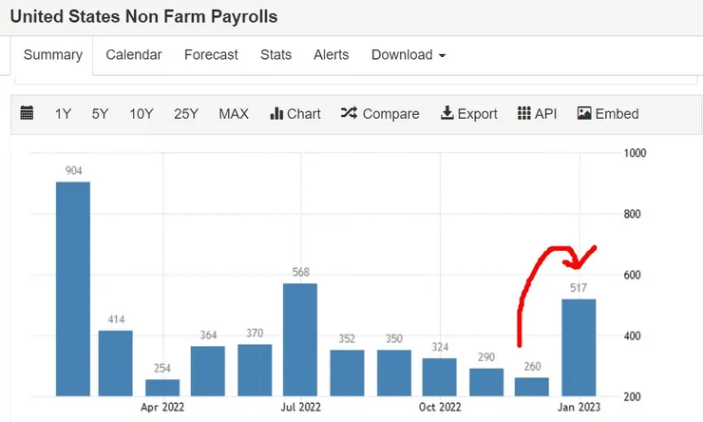Click the Apr 2022 axis label
The height and width of the screenshot is (422, 703).
click(x=162, y=407)
